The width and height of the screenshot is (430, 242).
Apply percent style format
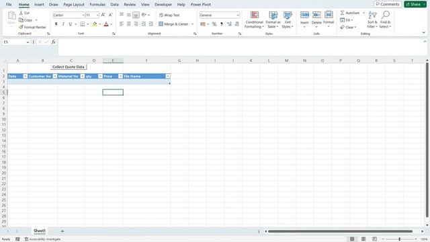(214, 24)
